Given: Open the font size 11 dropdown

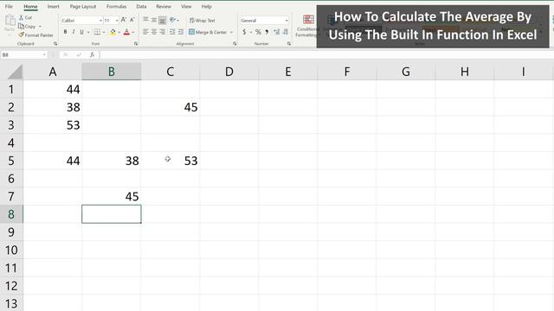Looking at the screenshot, I should pyautogui.click(x=117, y=21).
